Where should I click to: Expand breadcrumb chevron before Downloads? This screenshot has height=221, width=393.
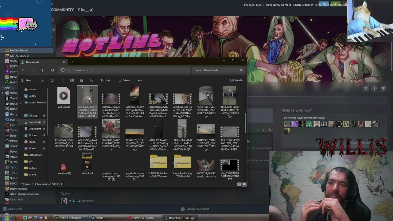coord(69,70)
